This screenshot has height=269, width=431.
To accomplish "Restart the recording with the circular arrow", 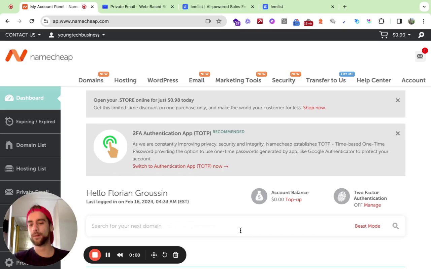I will pyautogui.click(x=165, y=255).
